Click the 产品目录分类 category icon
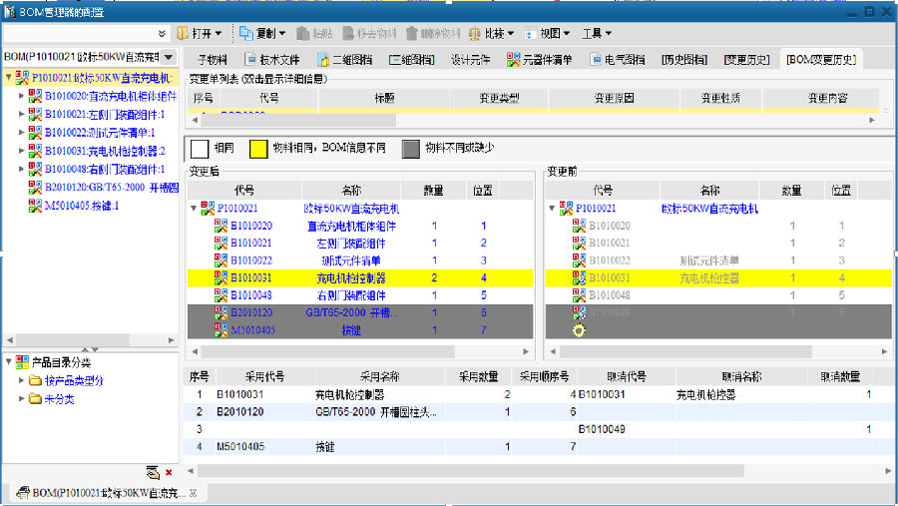898x506 pixels. [x=22, y=362]
